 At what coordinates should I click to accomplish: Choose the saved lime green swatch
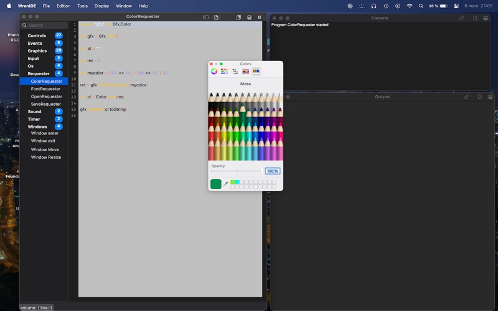232,182
